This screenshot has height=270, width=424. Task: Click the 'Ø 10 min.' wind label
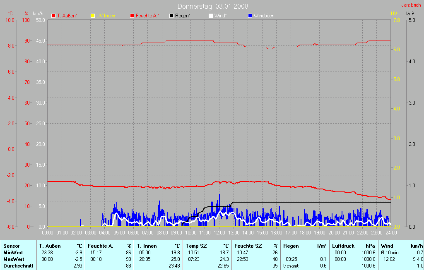click(x=390, y=253)
